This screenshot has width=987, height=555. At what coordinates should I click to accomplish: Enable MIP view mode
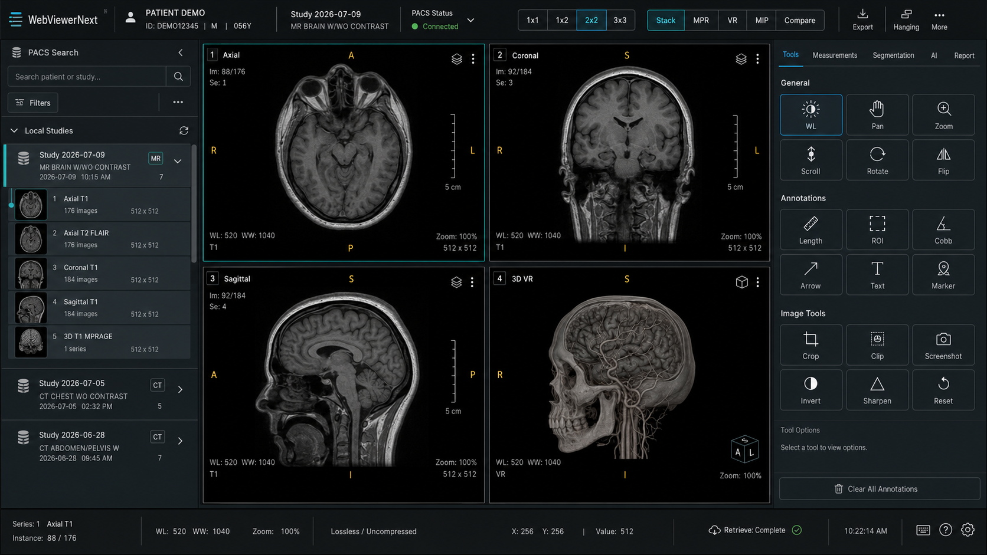click(x=762, y=20)
